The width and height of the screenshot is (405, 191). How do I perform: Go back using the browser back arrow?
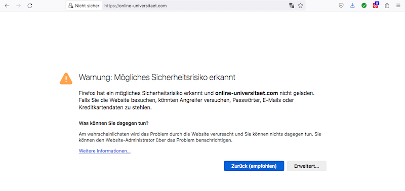point(7,6)
